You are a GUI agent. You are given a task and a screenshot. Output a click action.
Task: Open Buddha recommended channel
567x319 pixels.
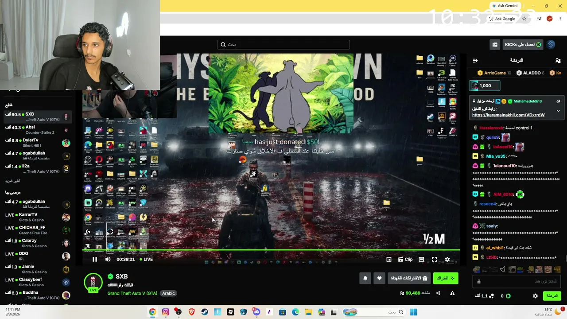coord(38,295)
